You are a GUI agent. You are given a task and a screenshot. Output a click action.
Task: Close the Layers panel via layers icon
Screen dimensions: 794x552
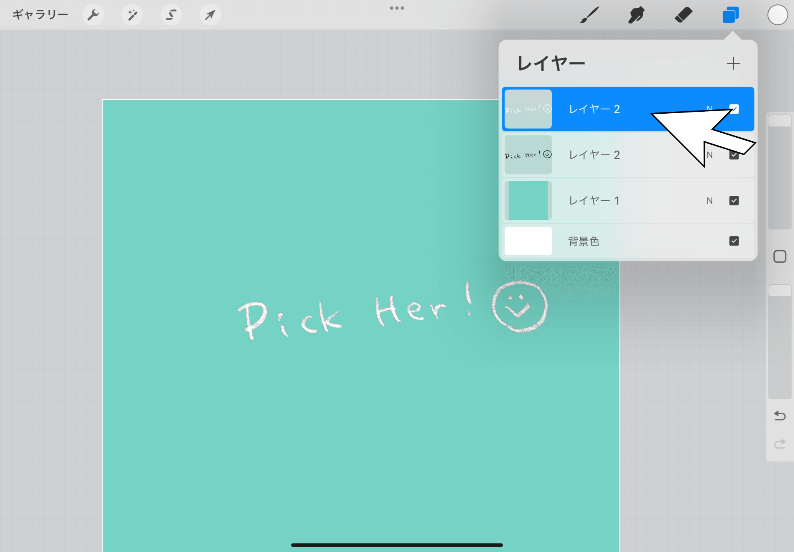coord(730,15)
